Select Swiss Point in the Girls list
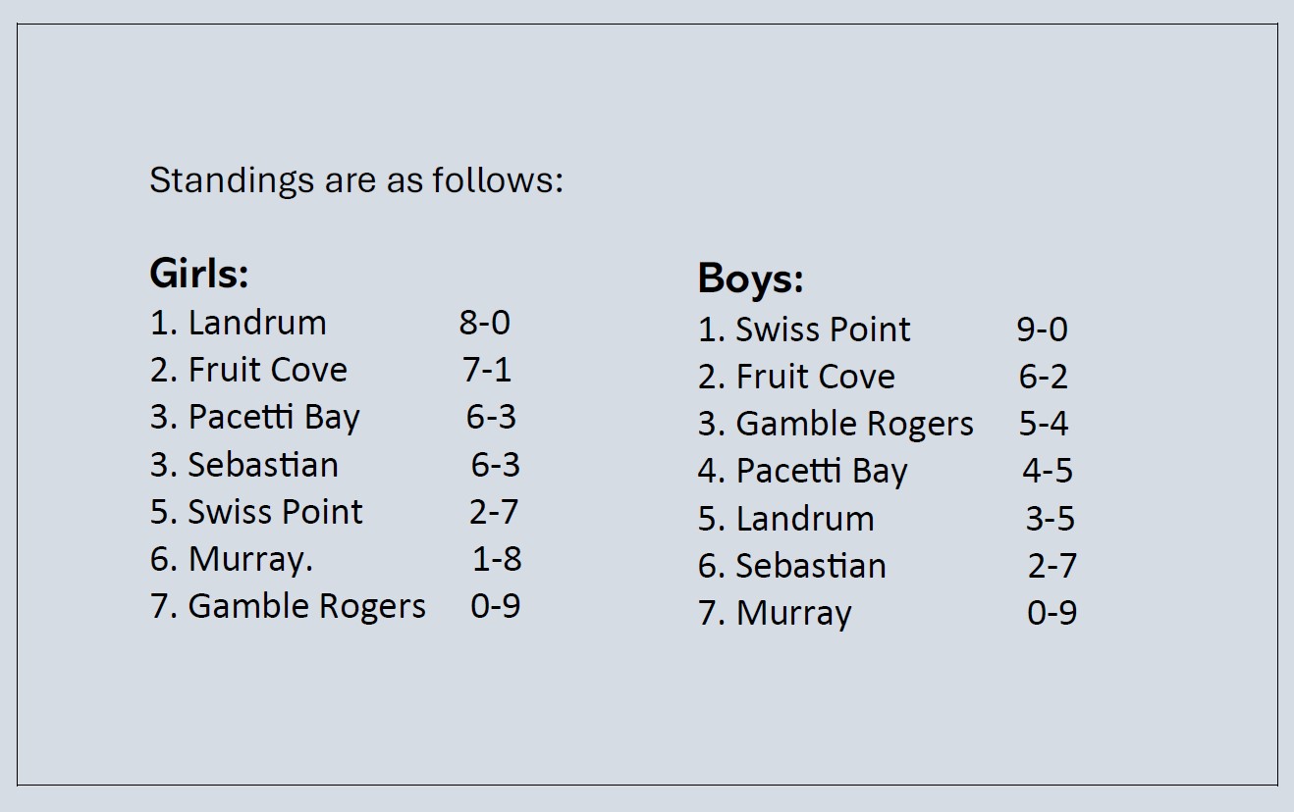Viewport: 1294px width, 812px height. 275,511
